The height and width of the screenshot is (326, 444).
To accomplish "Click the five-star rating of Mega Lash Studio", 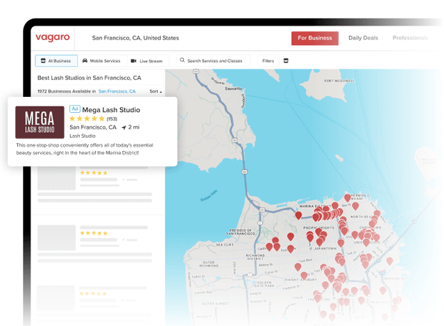I will coord(87,118).
